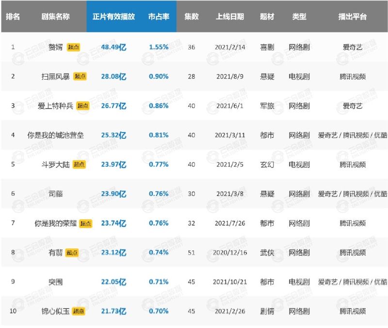Click the 上线日期 column header
388x328 pixels.
click(230, 16)
